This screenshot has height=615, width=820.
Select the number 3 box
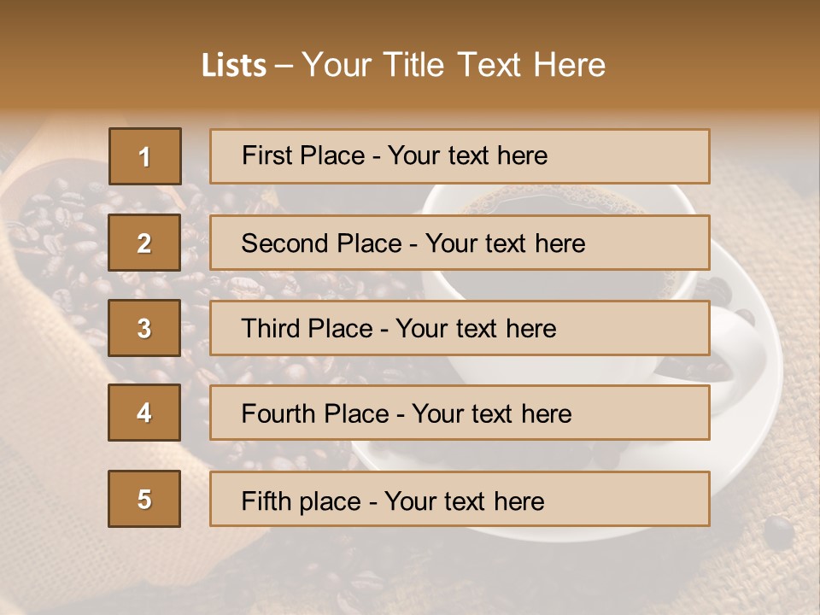click(144, 328)
